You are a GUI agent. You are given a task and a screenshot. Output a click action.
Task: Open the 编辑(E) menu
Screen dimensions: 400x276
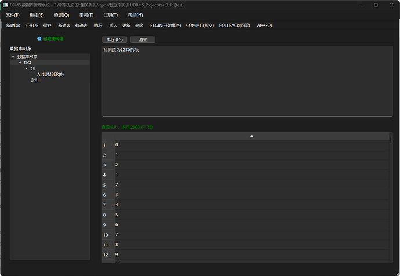37,15
